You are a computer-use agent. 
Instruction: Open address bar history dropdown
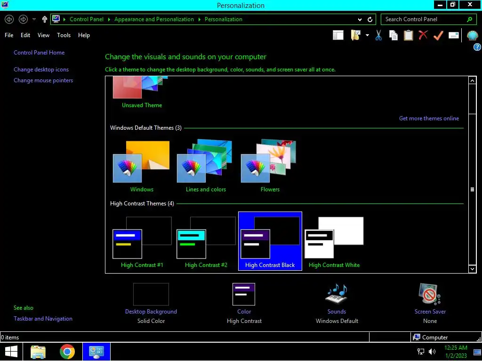click(360, 20)
